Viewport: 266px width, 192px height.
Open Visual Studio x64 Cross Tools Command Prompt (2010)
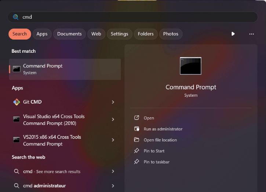tap(65, 120)
